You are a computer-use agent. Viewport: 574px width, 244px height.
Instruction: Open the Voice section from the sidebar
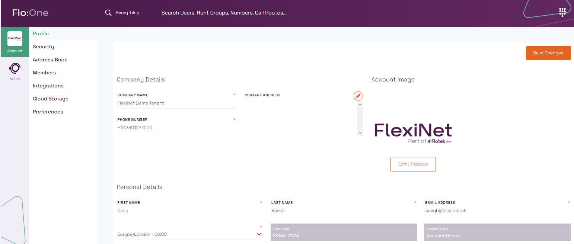[x=15, y=71]
